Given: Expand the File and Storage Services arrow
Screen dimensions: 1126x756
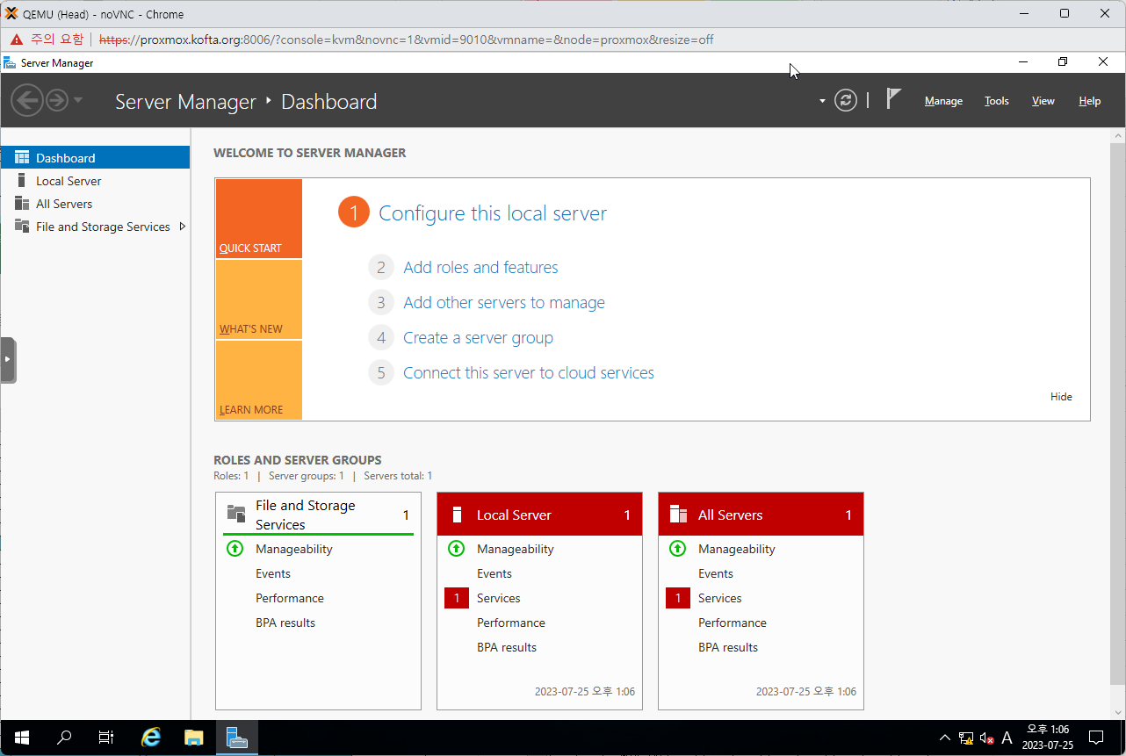Looking at the screenshot, I should 182,227.
